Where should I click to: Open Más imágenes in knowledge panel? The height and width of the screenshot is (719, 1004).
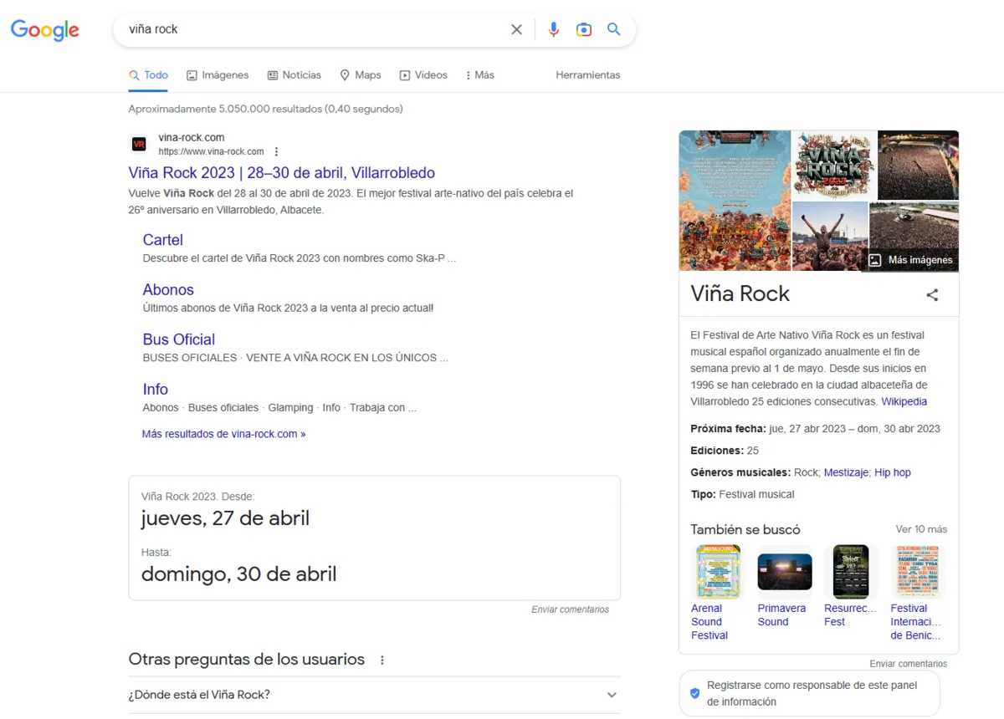click(910, 260)
